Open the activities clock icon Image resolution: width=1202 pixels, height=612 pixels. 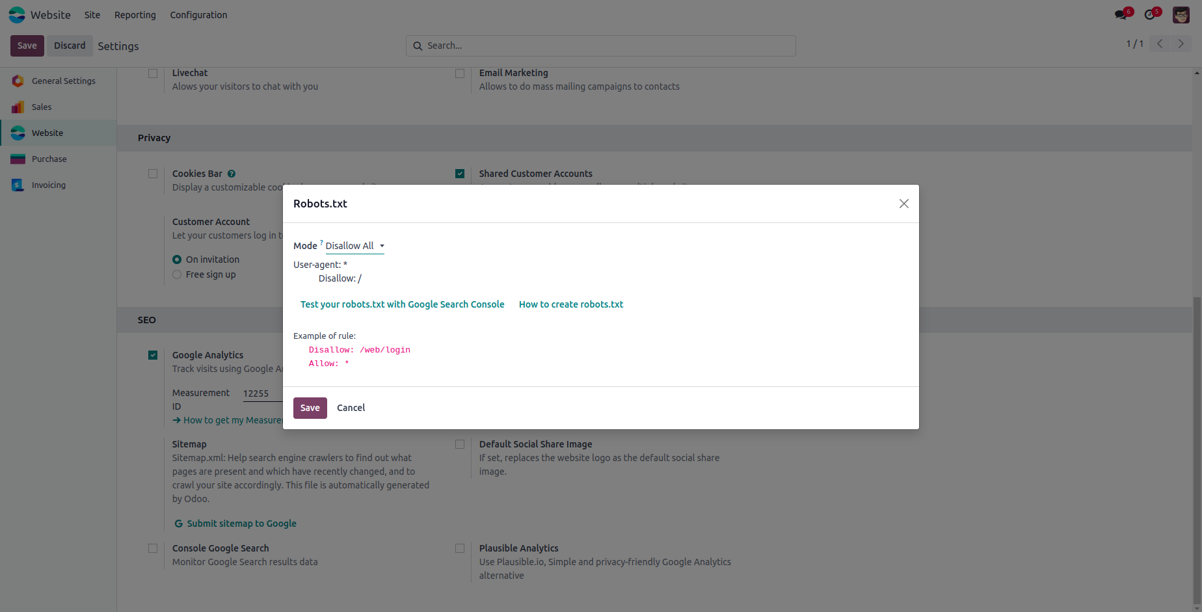coord(1151,15)
